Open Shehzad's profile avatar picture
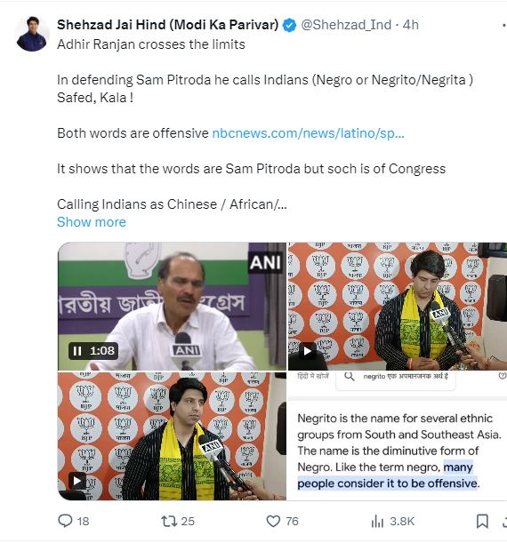The image size is (507, 543). click(x=32, y=34)
